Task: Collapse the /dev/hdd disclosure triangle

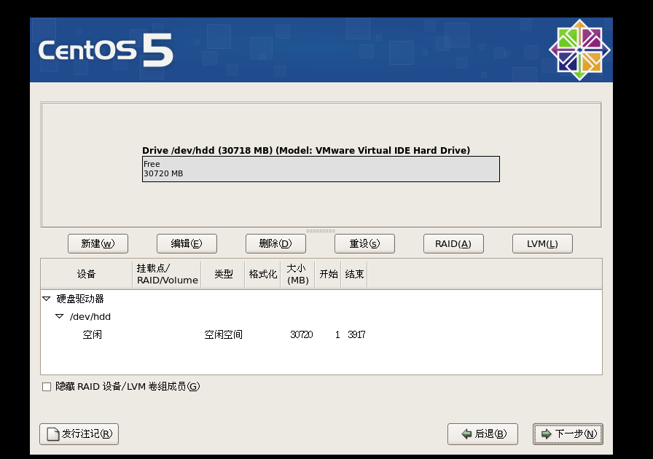Action: point(60,316)
